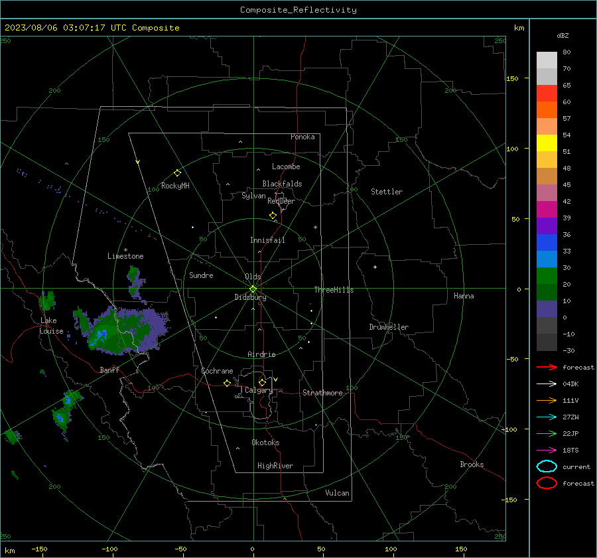Click the yellow V marker right of Calgary diamond
597x558 pixels.
276,380
